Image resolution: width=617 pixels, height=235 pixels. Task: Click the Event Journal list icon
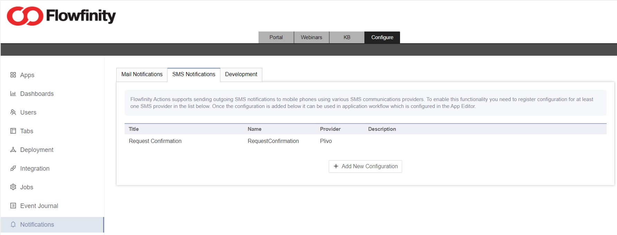(13, 206)
